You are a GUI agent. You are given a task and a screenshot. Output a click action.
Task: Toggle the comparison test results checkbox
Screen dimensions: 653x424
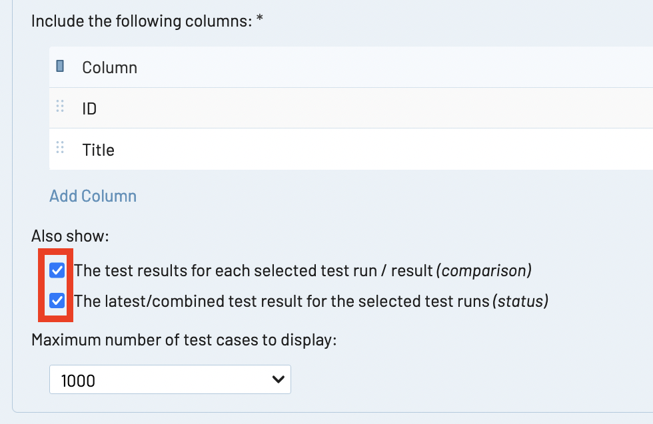click(57, 270)
